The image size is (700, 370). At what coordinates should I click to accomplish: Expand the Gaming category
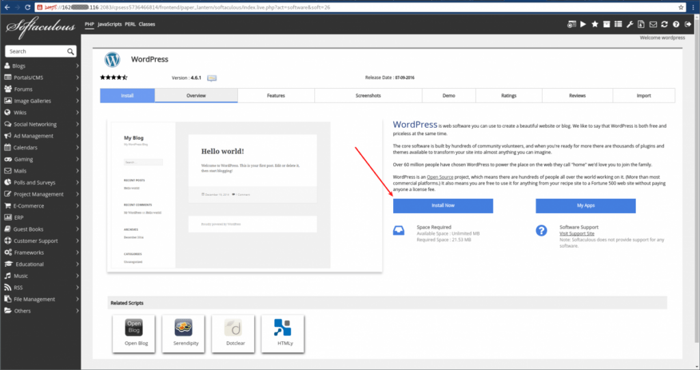(41, 159)
